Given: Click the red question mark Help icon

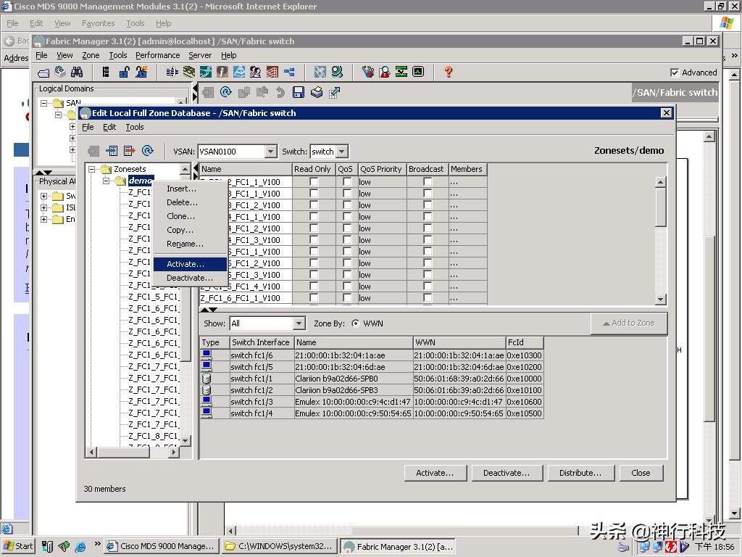Looking at the screenshot, I should coord(448,72).
